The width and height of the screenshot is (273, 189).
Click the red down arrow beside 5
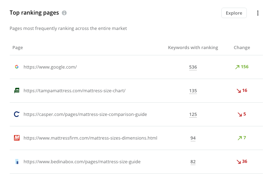pos(240,115)
